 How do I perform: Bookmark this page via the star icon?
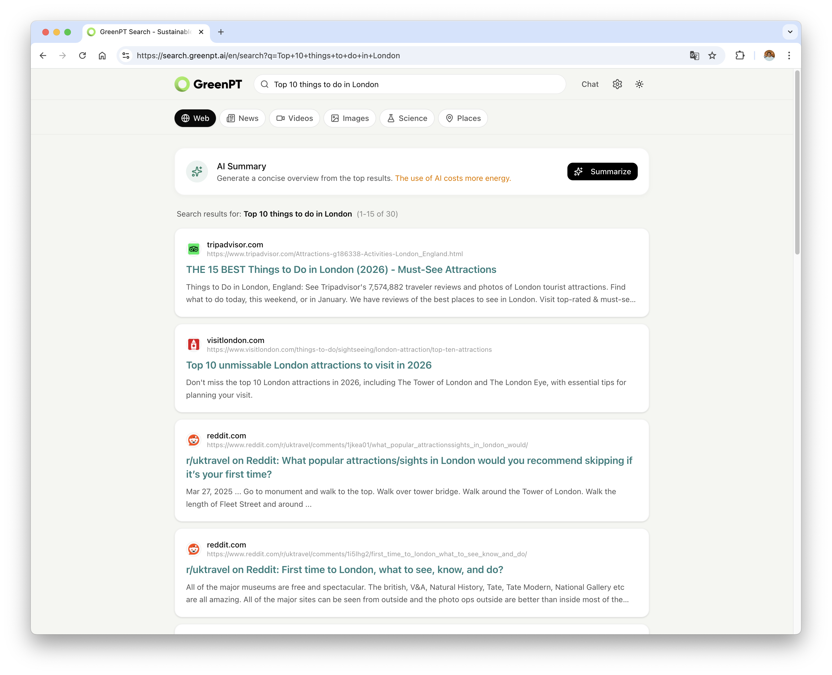coord(712,55)
